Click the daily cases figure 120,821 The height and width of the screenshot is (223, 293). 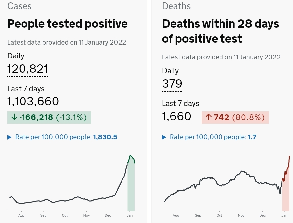click(27, 69)
